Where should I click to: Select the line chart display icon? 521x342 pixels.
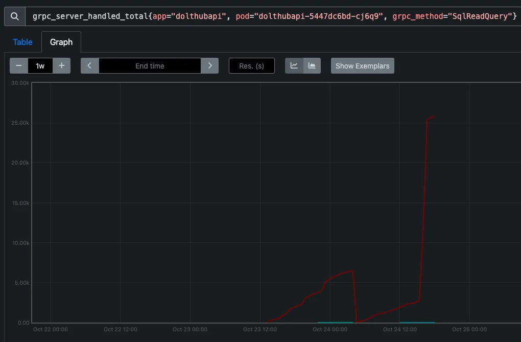pos(294,65)
